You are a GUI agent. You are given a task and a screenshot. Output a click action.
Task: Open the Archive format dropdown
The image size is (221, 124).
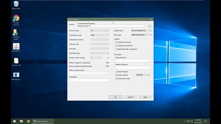pos(100,31)
